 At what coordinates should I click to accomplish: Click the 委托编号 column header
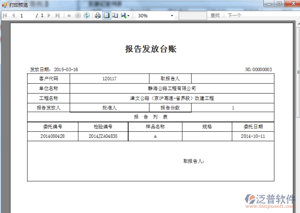click(52, 127)
